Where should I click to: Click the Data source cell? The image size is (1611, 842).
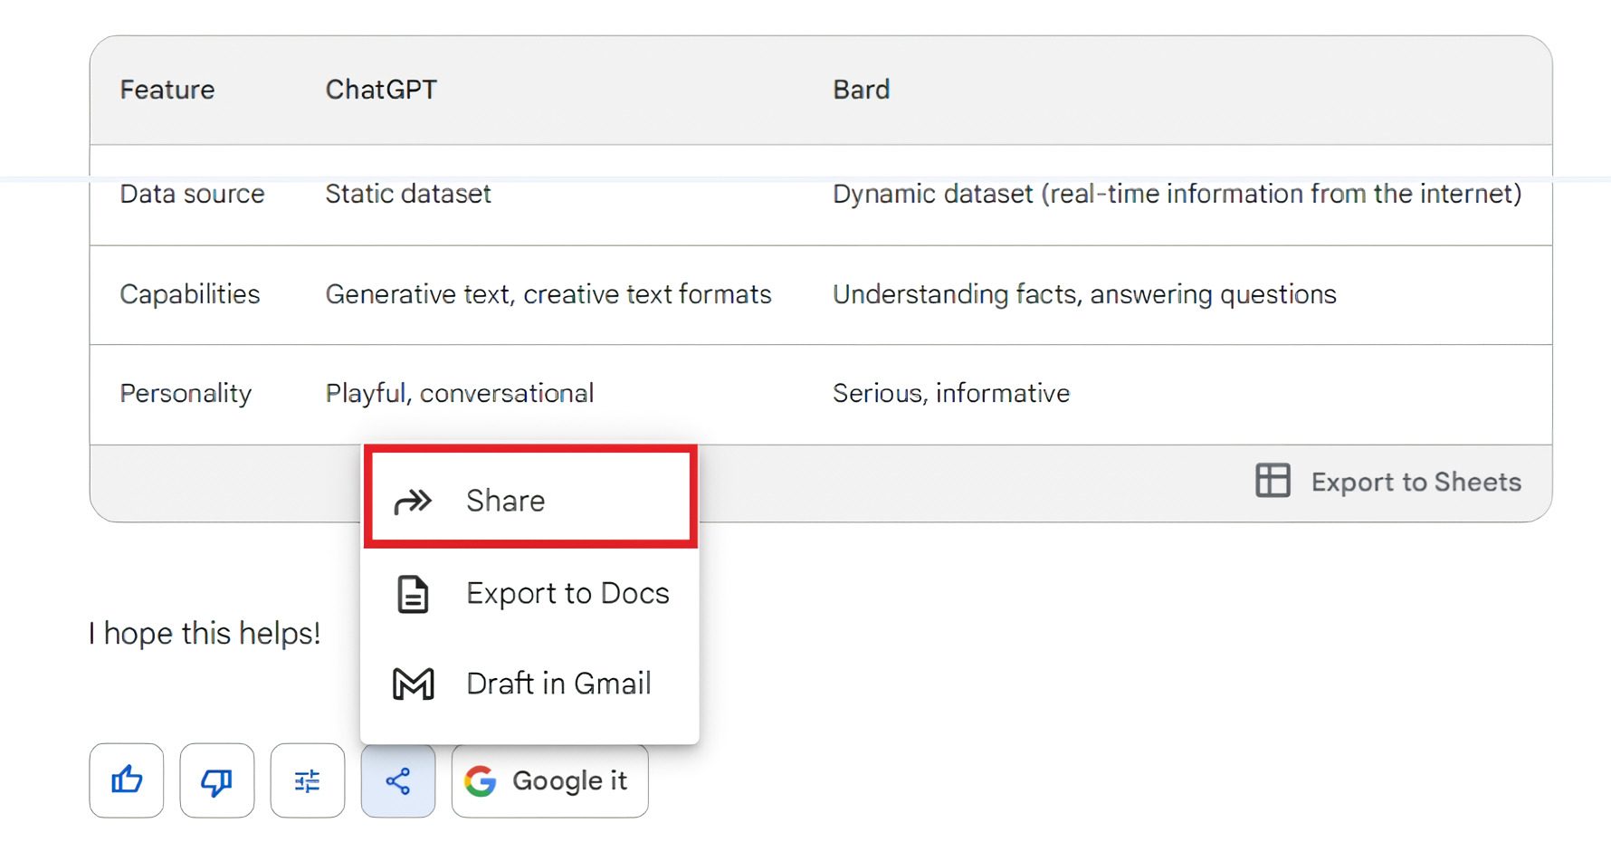pyautogui.click(x=192, y=194)
